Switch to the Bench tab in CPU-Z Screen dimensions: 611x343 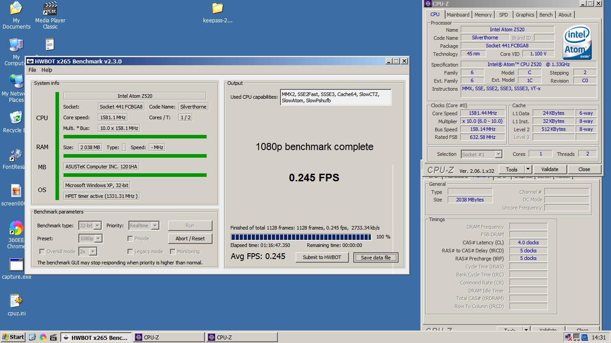(546, 15)
